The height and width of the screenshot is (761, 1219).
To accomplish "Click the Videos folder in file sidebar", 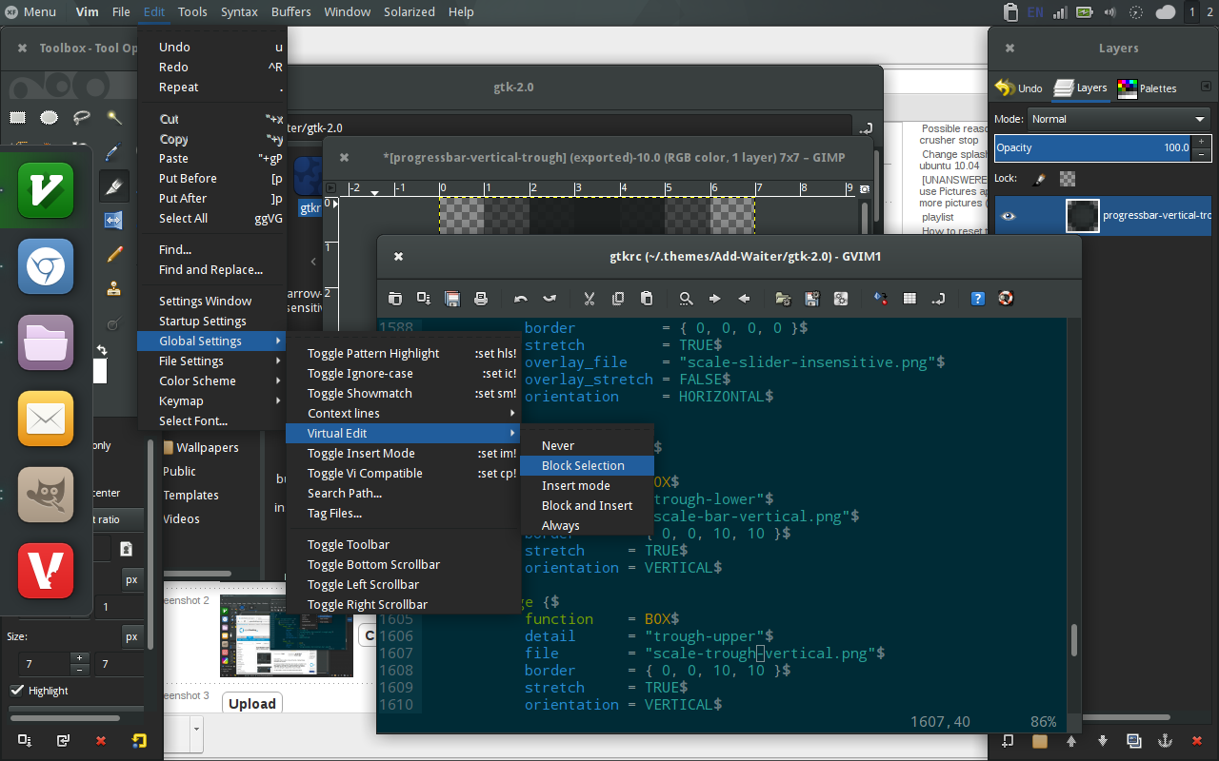I will tap(181, 518).
